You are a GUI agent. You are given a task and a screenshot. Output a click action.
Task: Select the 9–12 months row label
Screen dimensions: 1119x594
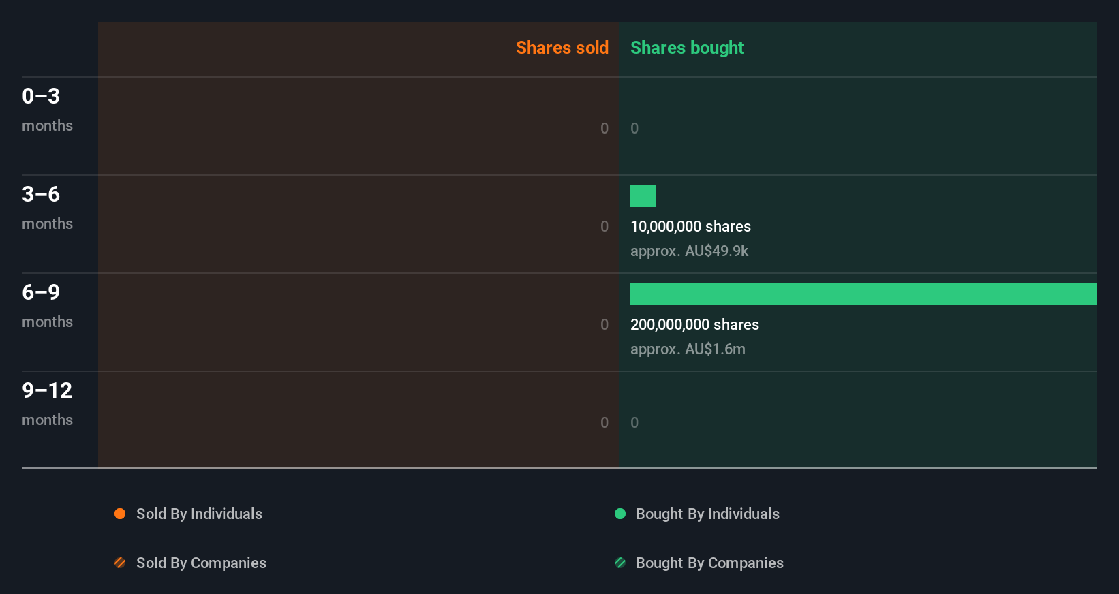pyautogui.click(x=47, y=403)
